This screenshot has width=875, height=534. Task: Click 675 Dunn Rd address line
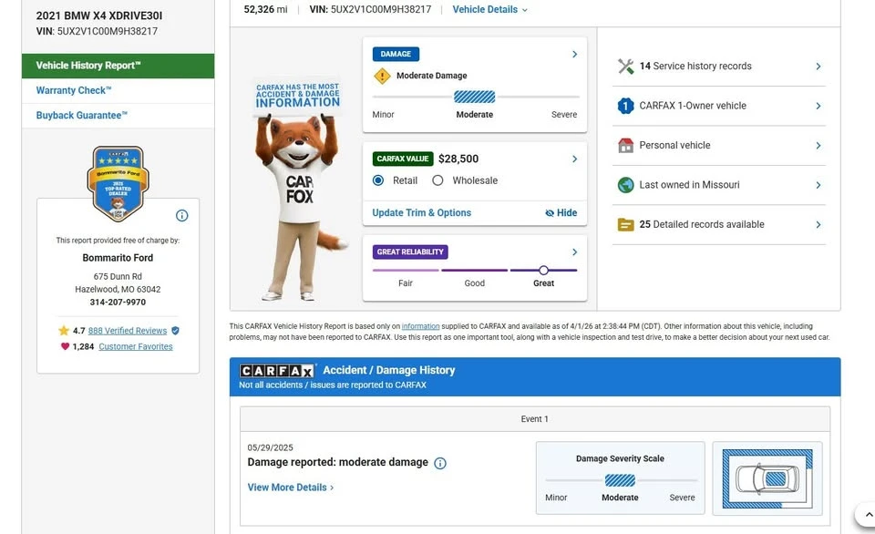(x=118, y=277)
